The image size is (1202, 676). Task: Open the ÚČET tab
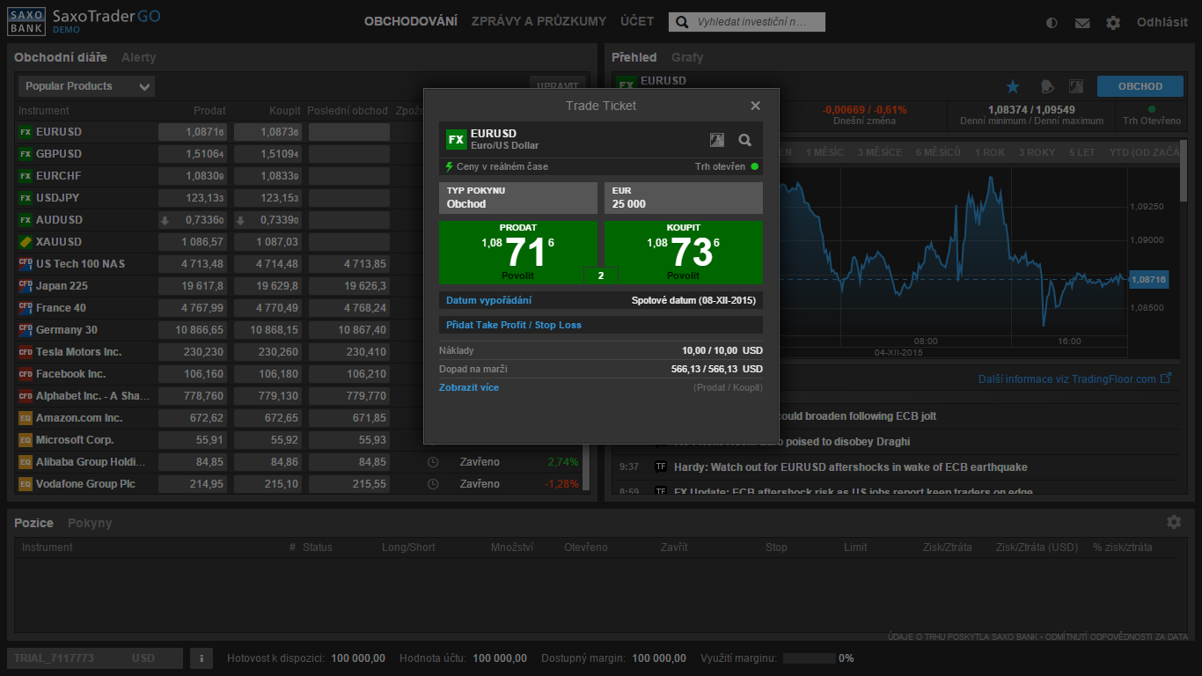point(637,22)
